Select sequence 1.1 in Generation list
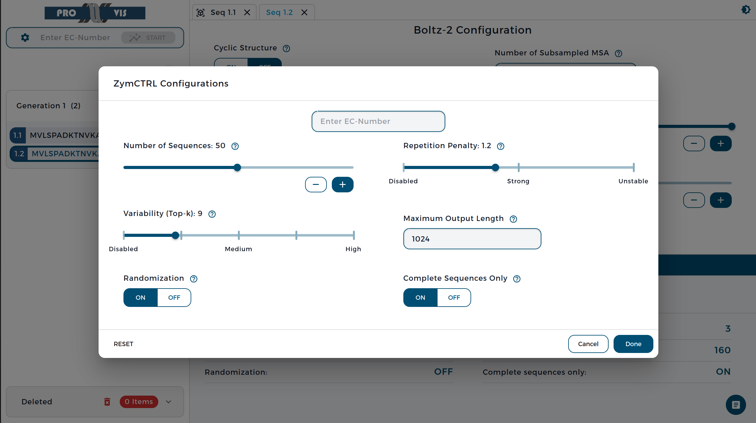 click(54, 135)
